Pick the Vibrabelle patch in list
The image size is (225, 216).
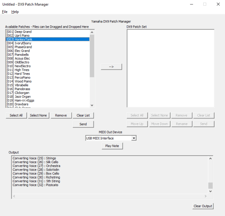click(x=22, y=85)
